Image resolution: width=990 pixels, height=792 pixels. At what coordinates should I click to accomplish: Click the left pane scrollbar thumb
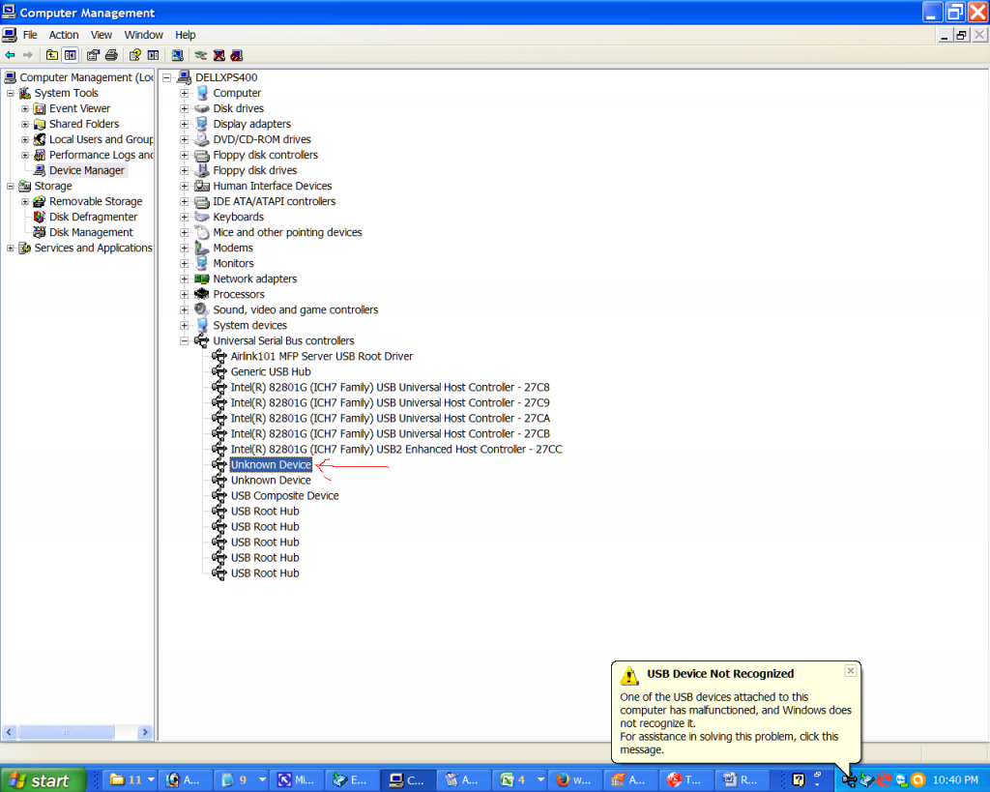(x=67, y=732)
